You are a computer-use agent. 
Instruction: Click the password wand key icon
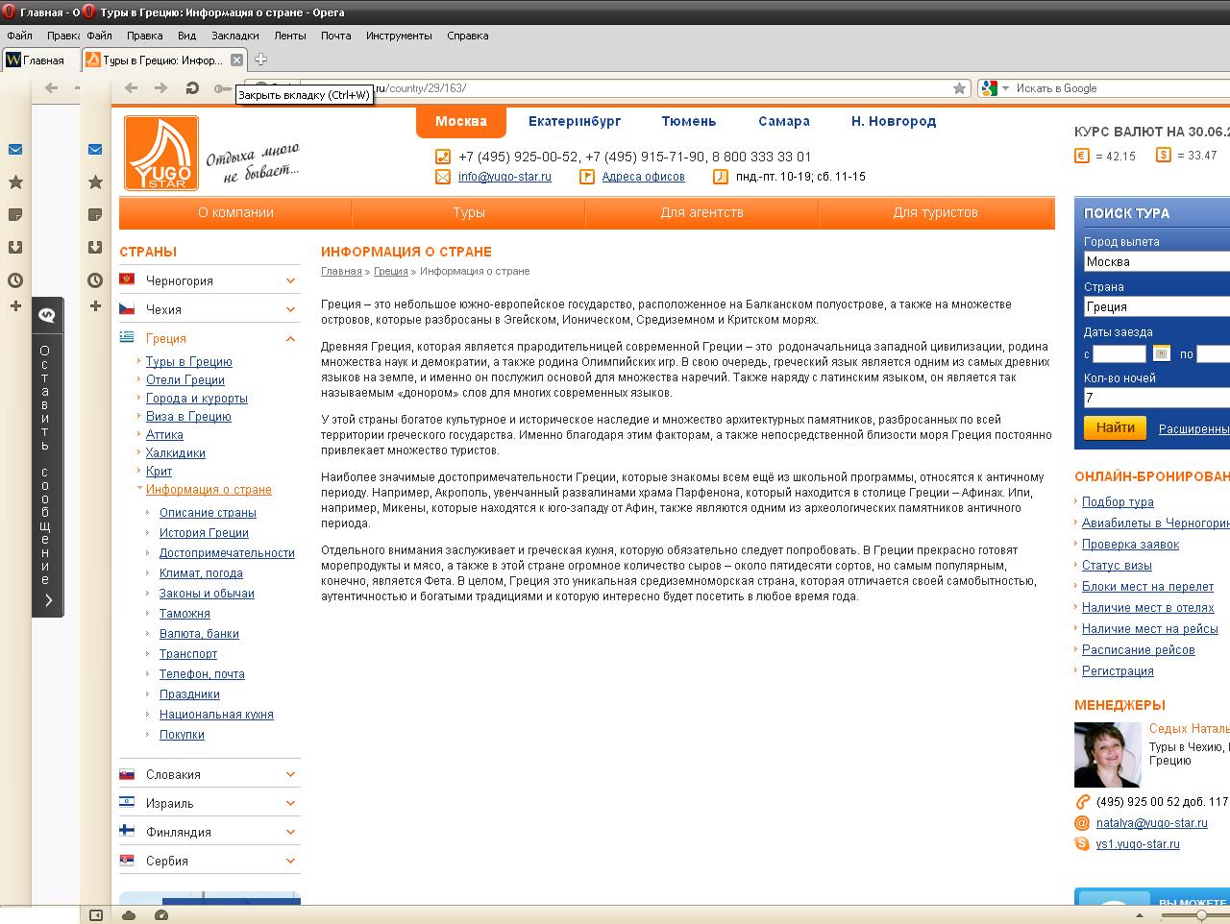[x=223, y=88]
